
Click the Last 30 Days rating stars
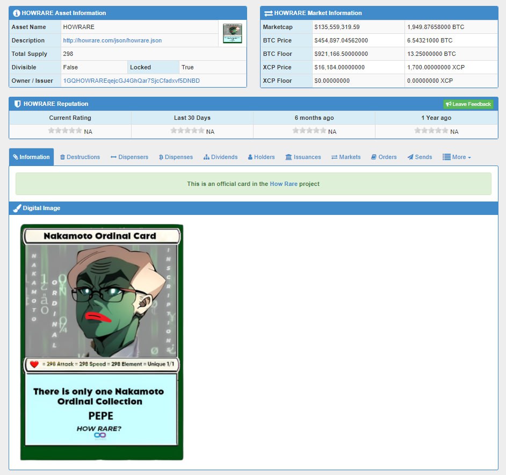[187, 131]
